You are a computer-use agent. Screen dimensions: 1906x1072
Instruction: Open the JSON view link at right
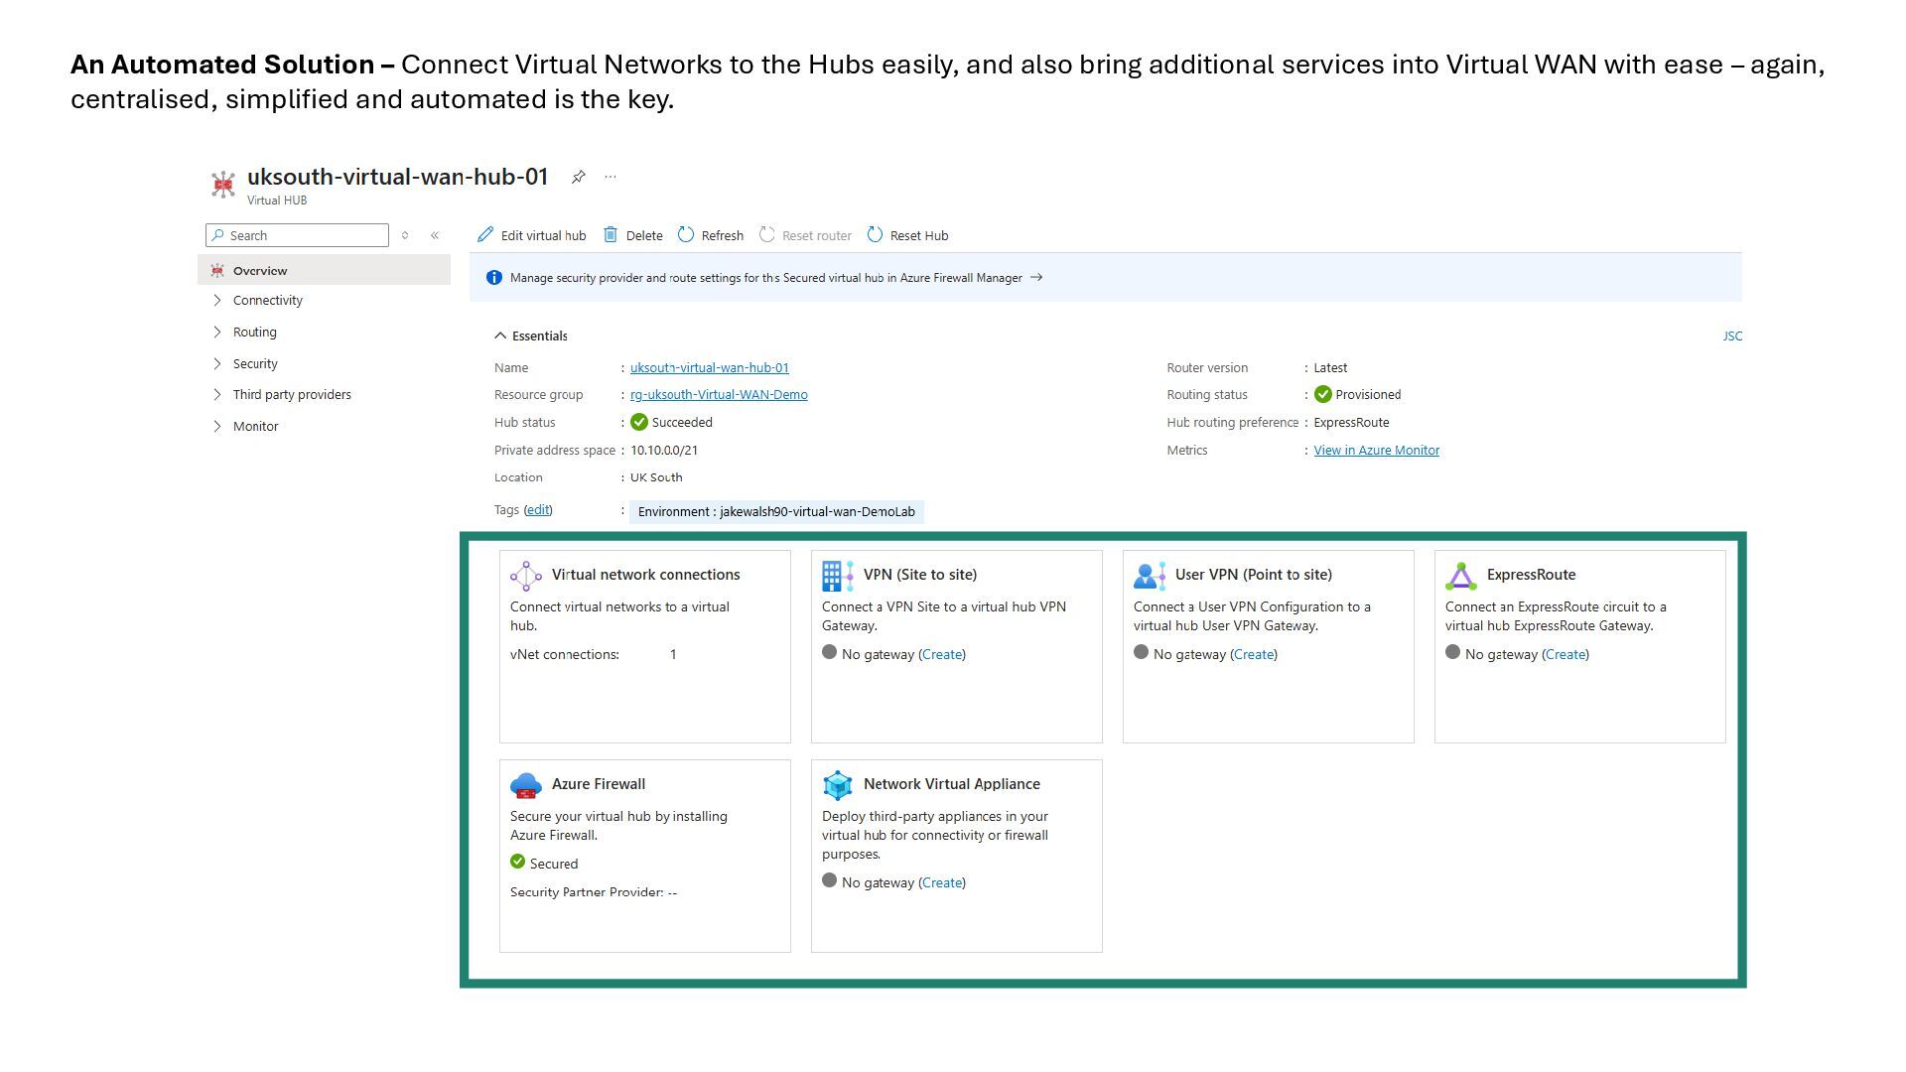(x=1732, y=335)
